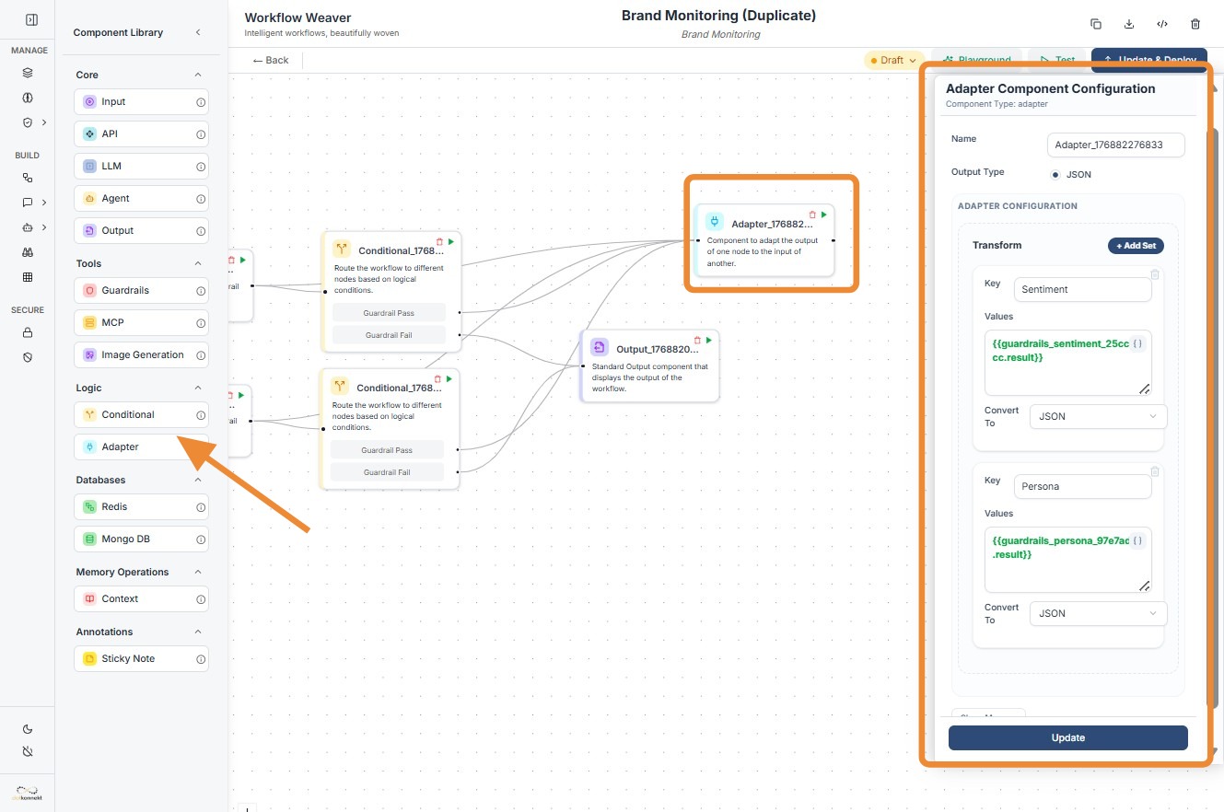Image resolution: width=1224 pixels, height=812 pixels.
Task: Select the Adapter component in the library
Action: 141,447
